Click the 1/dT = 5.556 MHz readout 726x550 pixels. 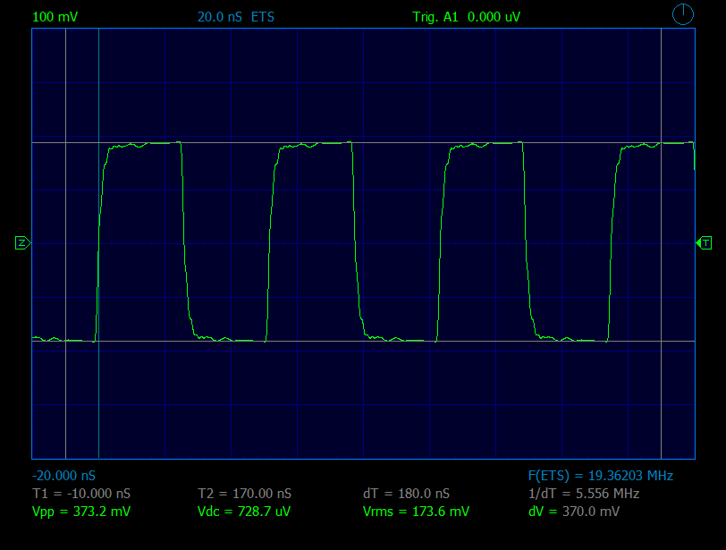584,494
